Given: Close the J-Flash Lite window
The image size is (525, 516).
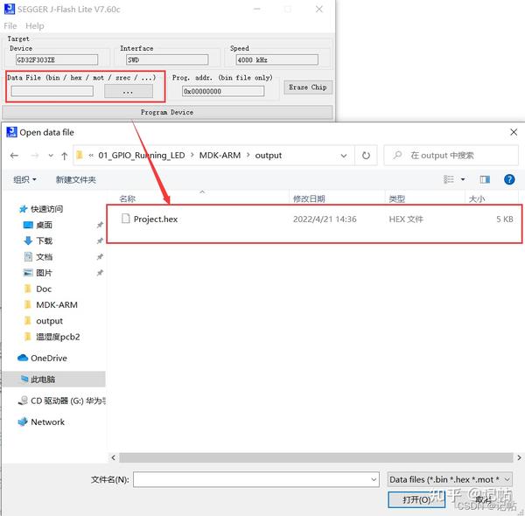Looking at the screenshot, I should coord(319,9).
